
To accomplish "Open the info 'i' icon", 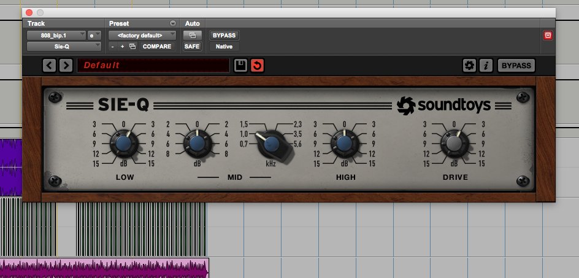I will [486, 66].
